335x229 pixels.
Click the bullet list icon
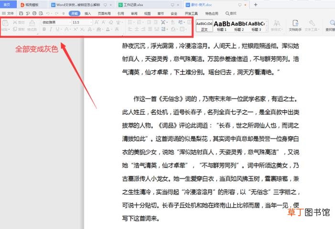[x=130, y=22]
